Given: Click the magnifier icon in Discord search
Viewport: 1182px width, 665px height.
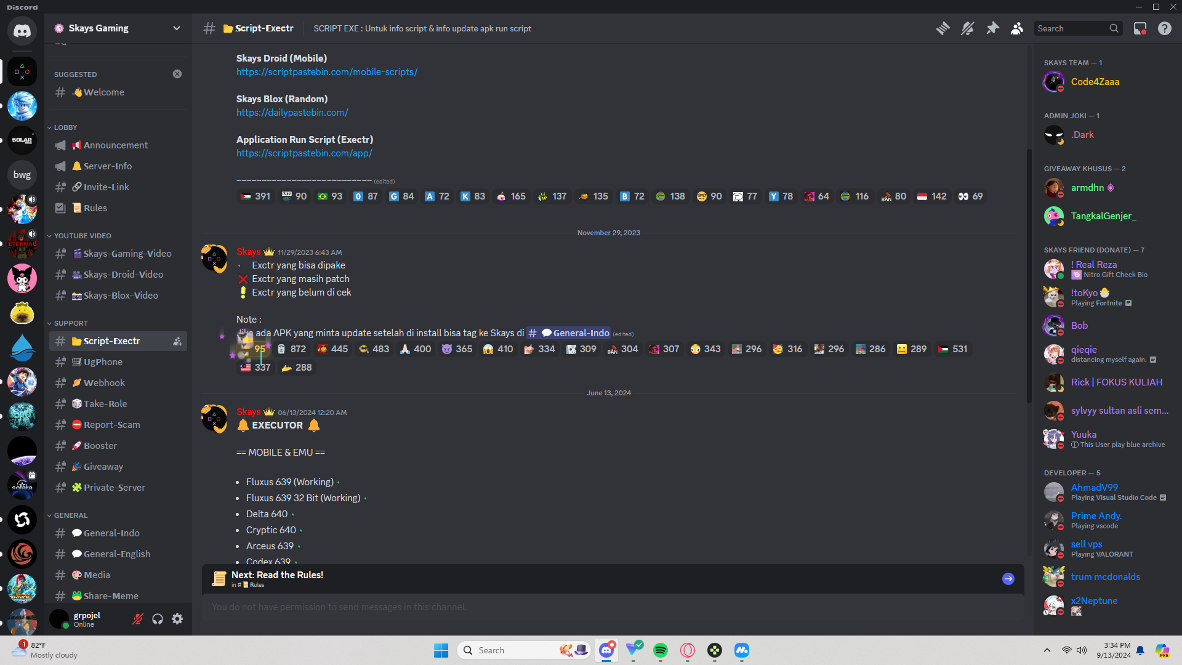Looking at the screenshot, I should coord(1114,28).
